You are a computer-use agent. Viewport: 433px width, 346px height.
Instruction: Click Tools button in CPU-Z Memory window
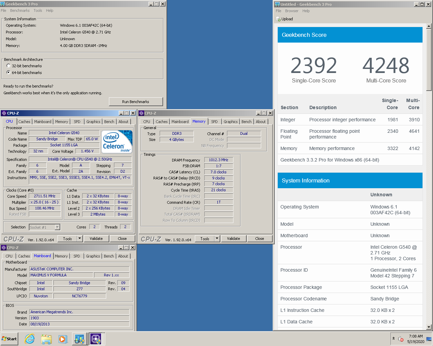[205, 239]
